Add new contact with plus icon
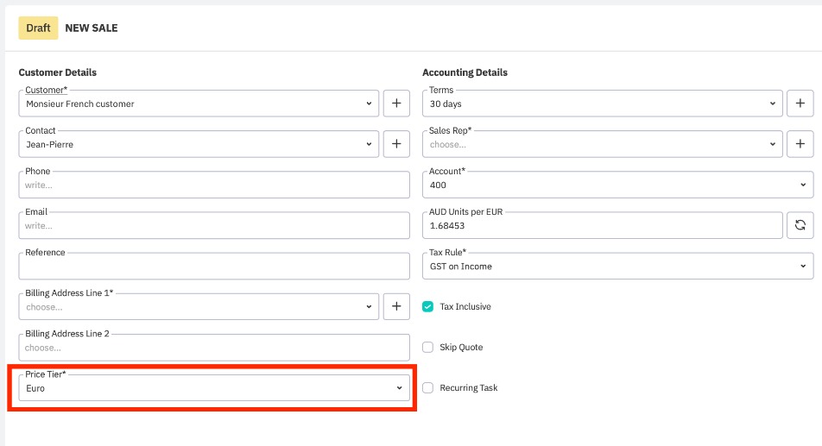The height and width of the screenshot is (446, 822). point(396,144)
